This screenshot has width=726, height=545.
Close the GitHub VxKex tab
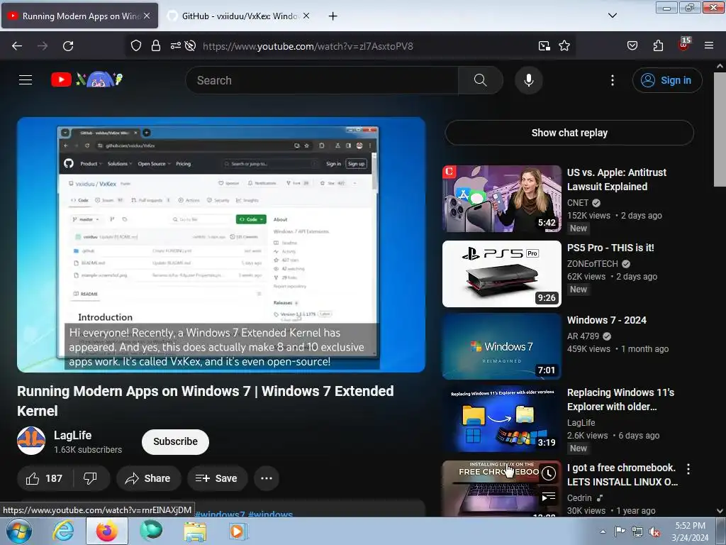click(x=306, y=16)
